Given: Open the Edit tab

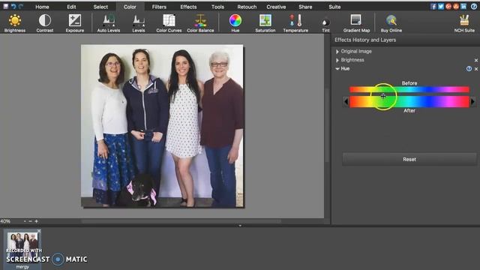Looking at the screenshot, I should 71,7.
